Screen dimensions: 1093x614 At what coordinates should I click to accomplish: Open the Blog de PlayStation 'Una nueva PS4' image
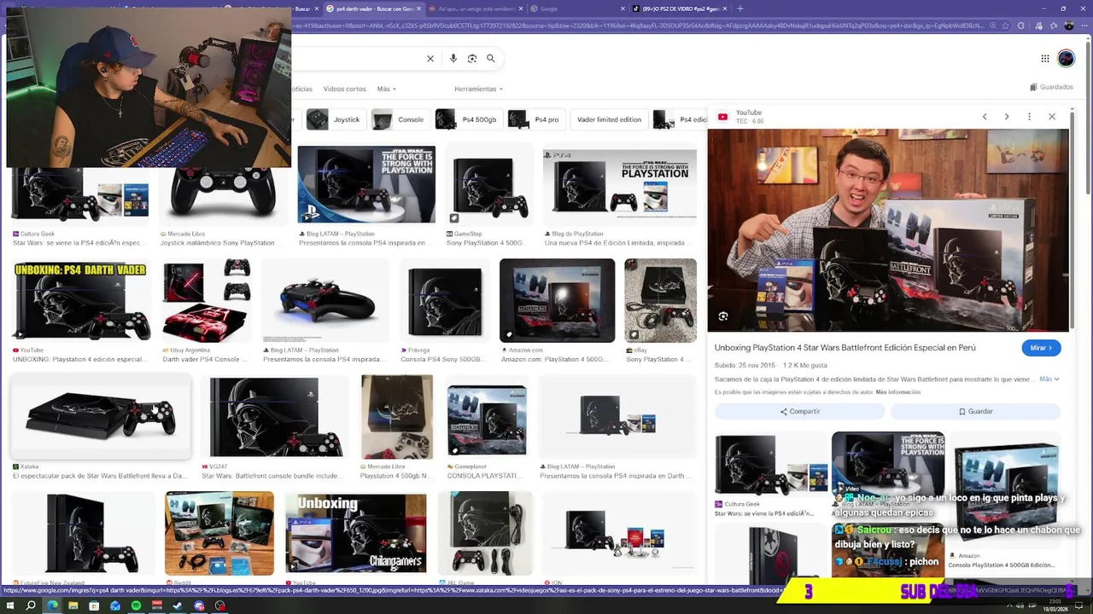[x=620, y=185]
